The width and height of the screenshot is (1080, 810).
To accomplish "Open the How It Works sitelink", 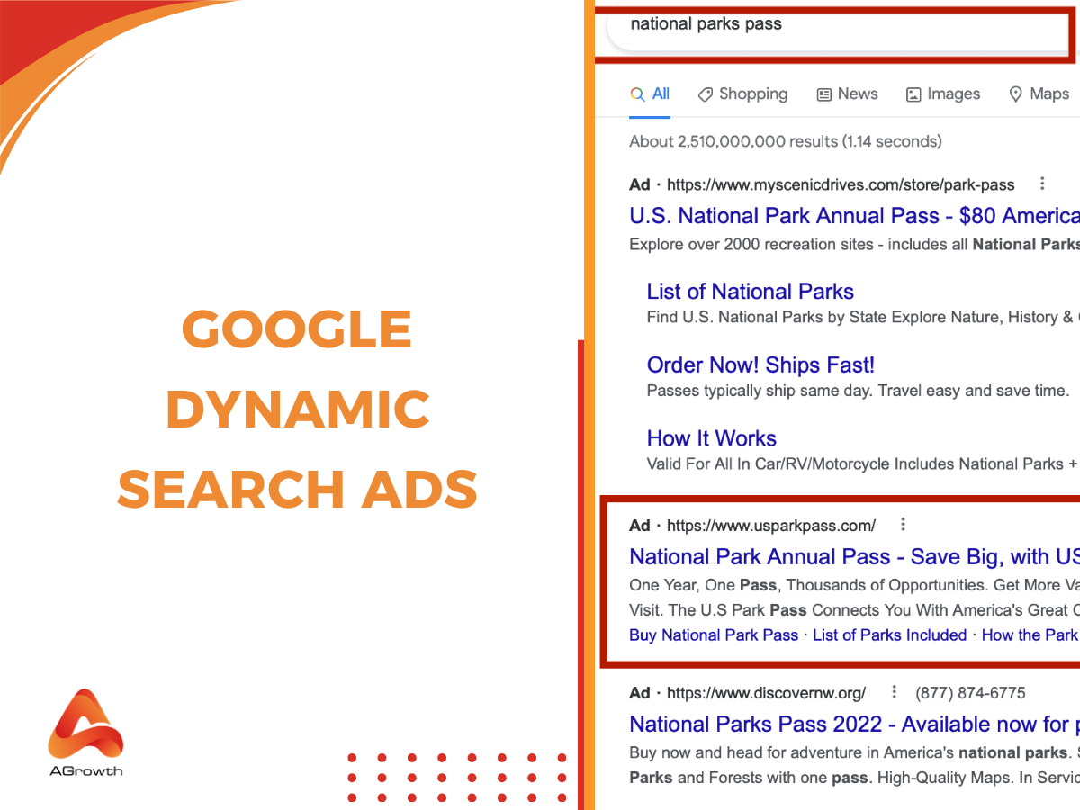I will point(711,438).
